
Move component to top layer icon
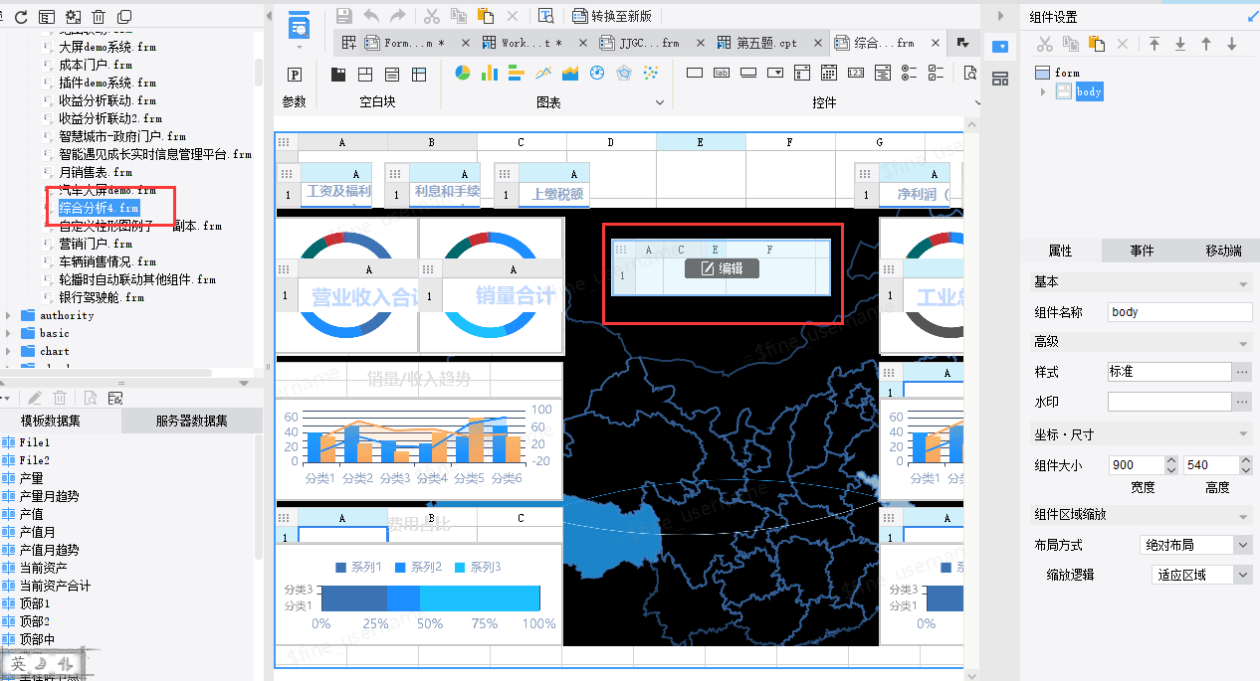(1155, 44)
